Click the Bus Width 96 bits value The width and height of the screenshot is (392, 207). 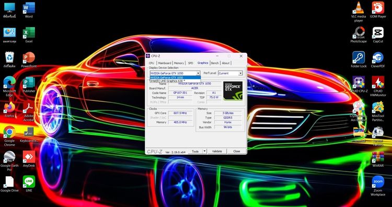click(227, 127)
